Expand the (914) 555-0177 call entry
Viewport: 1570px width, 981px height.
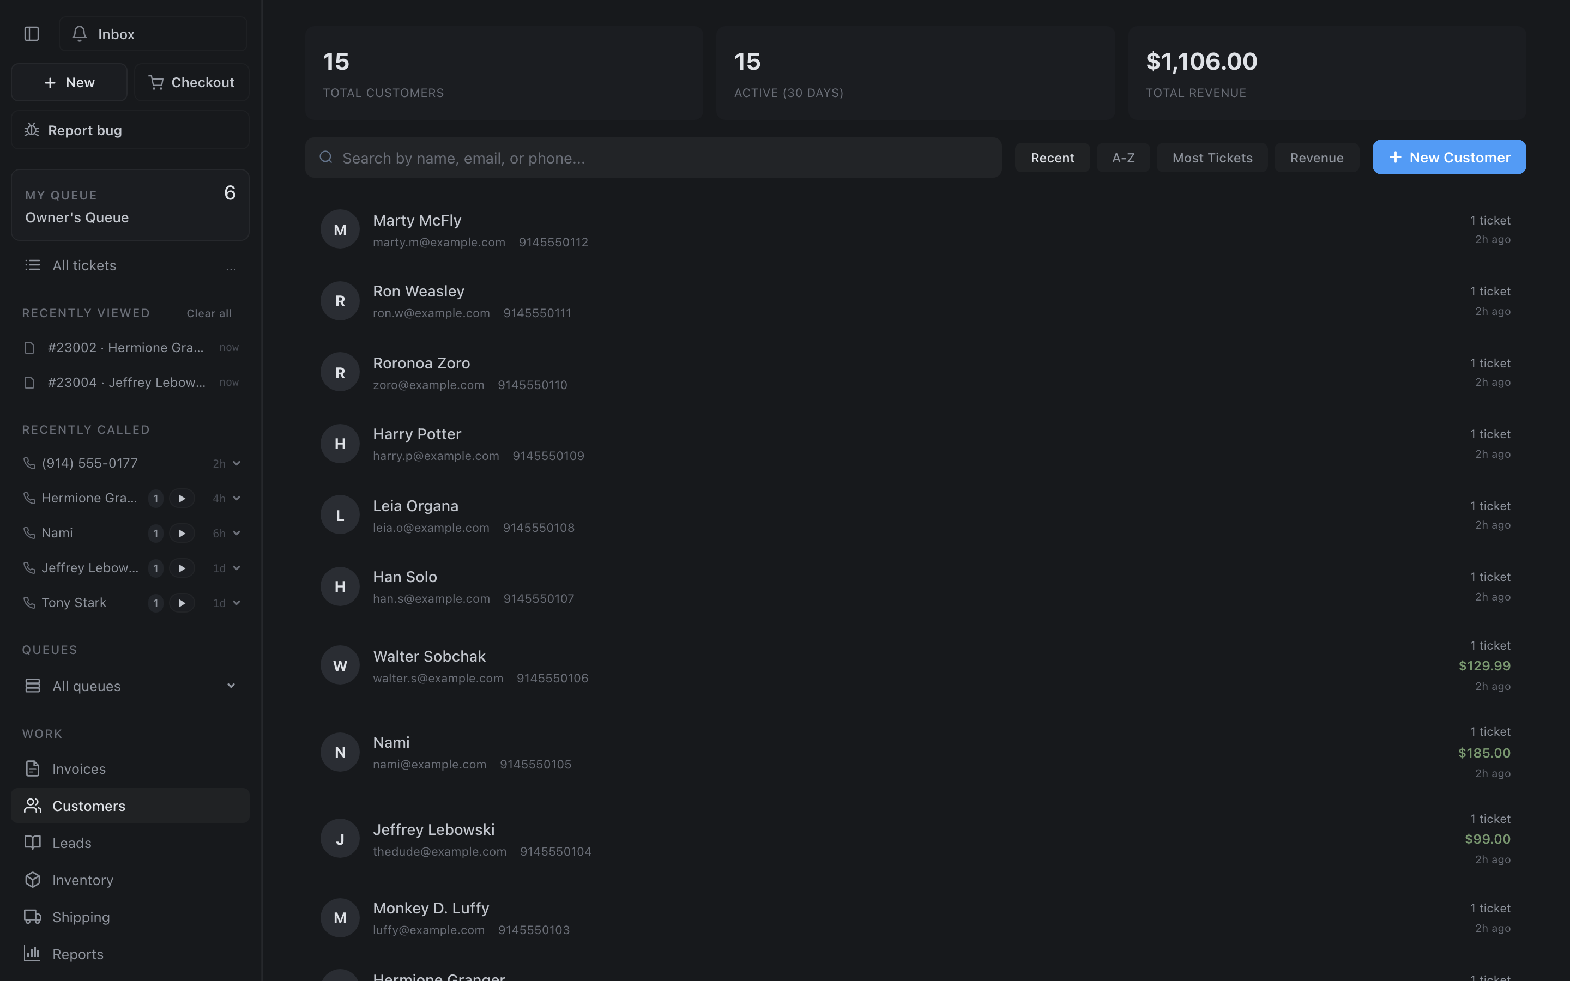[237, 463]
